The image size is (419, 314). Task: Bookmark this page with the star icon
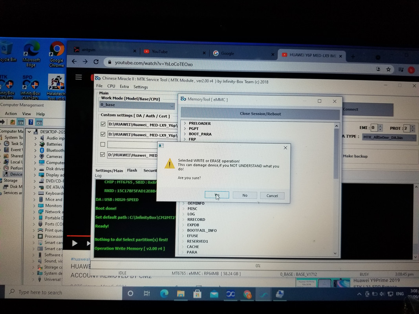[x=388, y=69]
